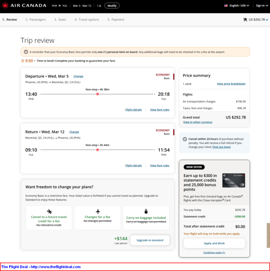270x271 pixels.
Task: Open Flight details for the departure flight
Action: coord(133,110)
